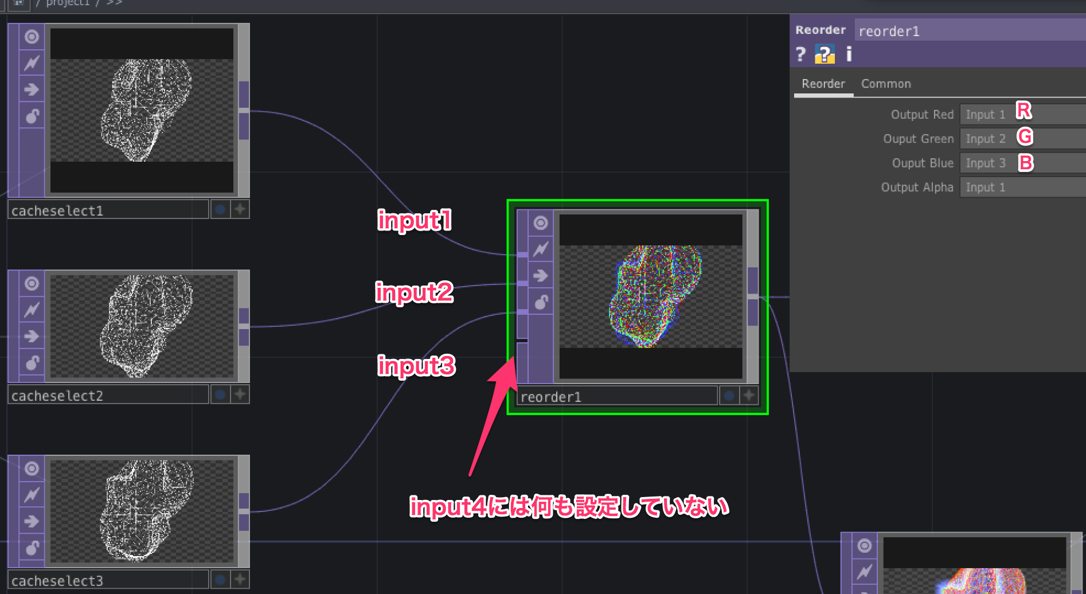This screenshot has height=594, width=1086.
Task: Turn on display flag of cacheselect1
Action: coord(220,209)
